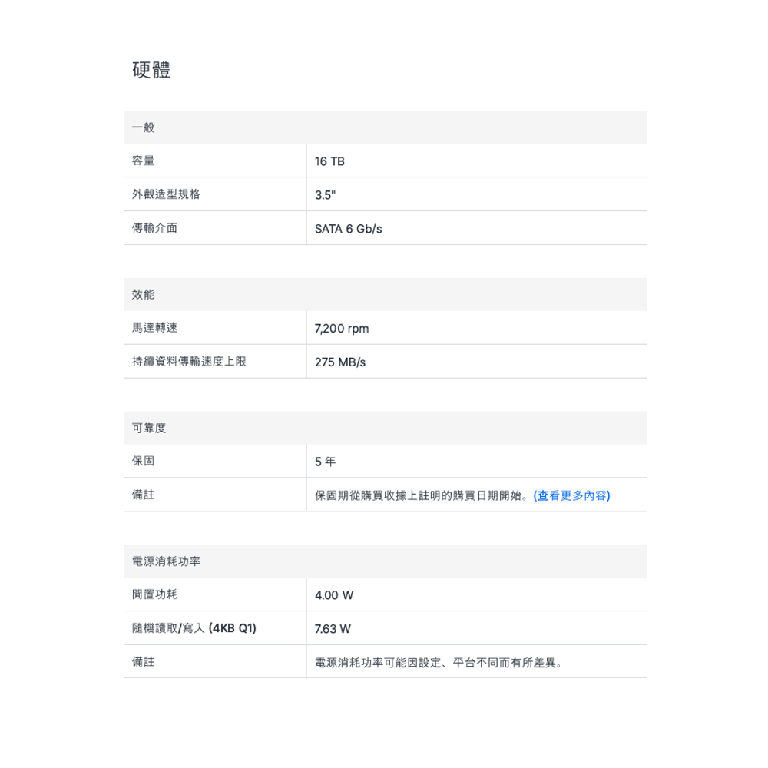Image resolution: width=768 pixels, height=768 pixels.
Task: Click the 閒置功耗 row label
Action: click(x=154, y=594)
